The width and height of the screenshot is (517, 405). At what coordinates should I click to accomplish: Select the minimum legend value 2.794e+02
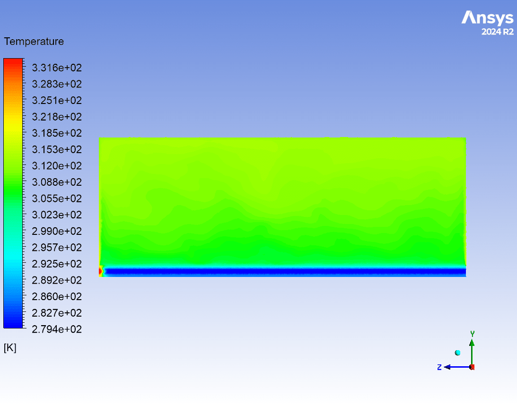tap(57, 329)
